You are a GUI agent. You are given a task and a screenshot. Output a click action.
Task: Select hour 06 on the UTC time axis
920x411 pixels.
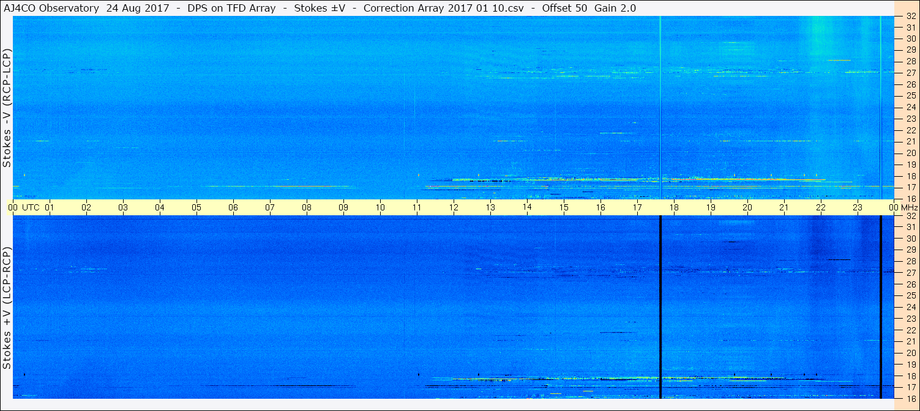pyautogui.click(x=233, y=207)
